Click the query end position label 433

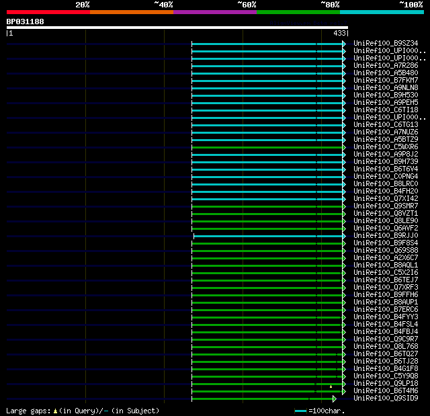tap(339, 33)
